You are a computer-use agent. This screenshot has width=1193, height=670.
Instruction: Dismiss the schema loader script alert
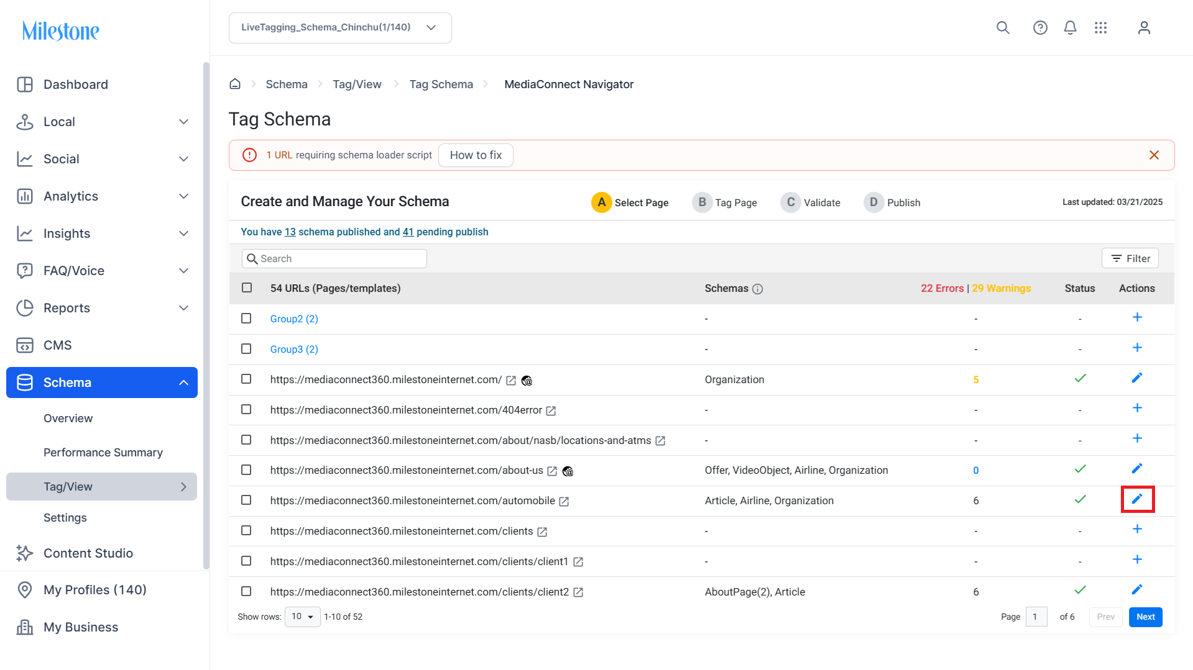click(1154, 155)
